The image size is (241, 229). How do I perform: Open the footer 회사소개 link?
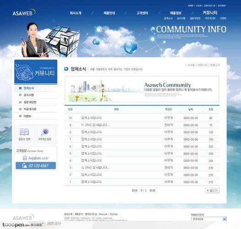click(68, 214)
